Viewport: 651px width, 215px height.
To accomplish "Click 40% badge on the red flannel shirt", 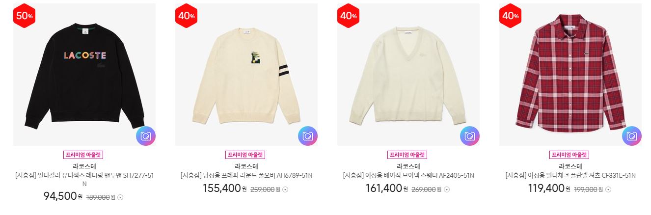I will coord(510,16).
